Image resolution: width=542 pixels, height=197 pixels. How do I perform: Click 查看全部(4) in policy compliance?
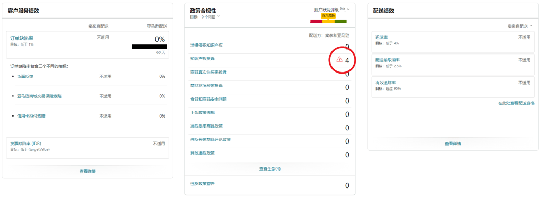pos(269,169)
